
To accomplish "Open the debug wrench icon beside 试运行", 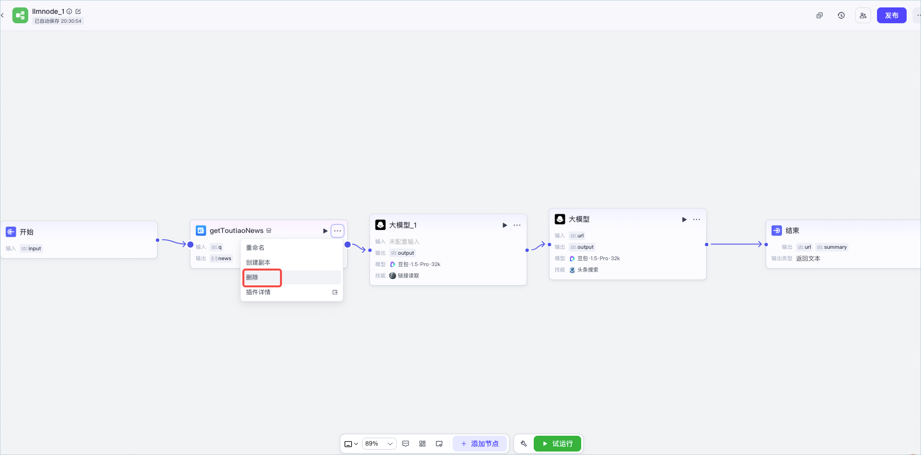I will tap(524, 444).
